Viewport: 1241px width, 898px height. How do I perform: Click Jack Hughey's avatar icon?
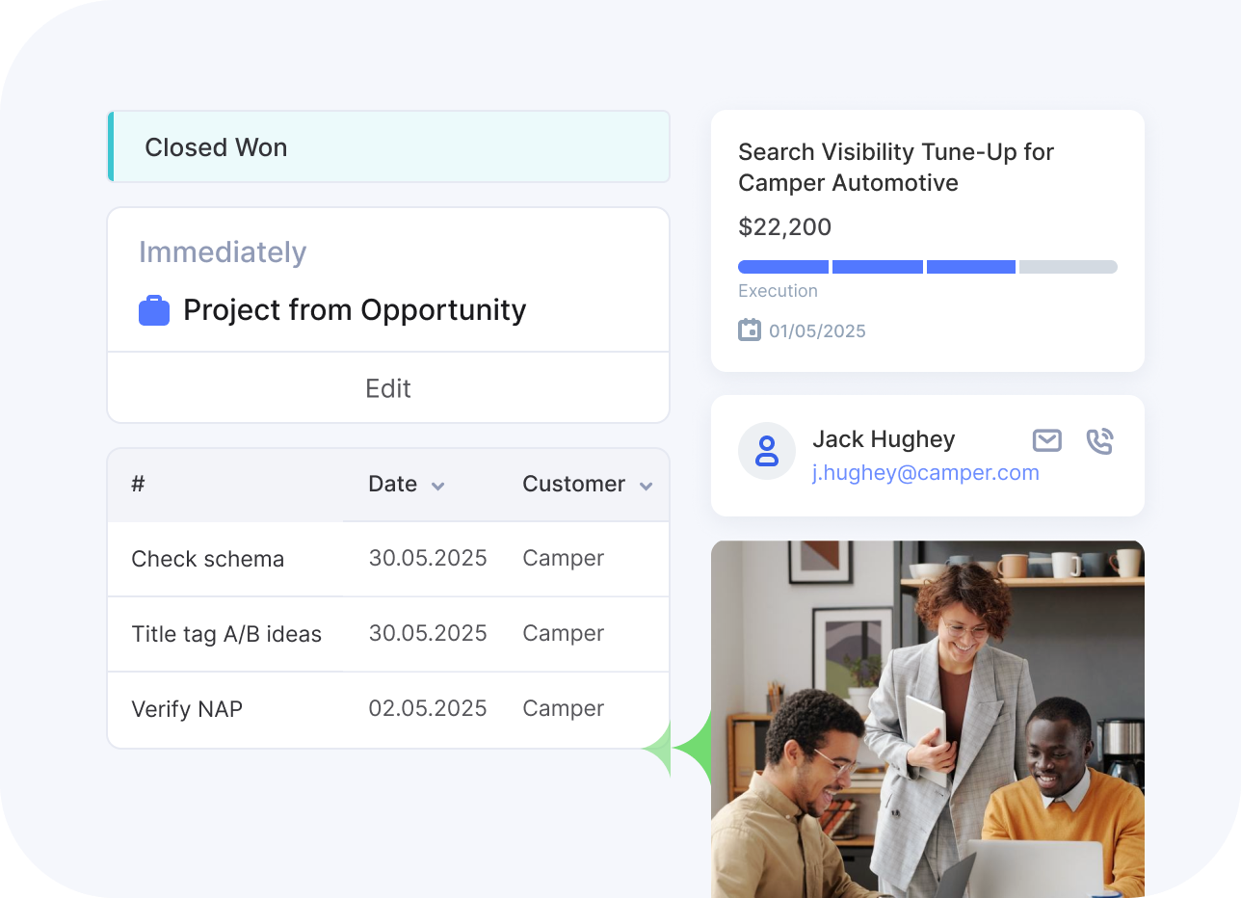767,451
